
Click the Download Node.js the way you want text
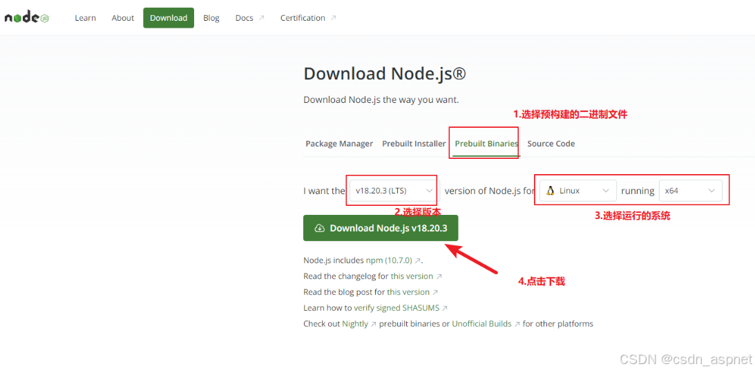[x=381, y=100]
